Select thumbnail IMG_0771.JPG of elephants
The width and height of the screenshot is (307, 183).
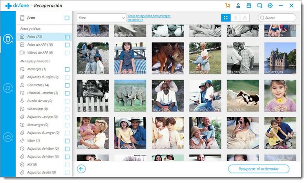click(130, 95)
